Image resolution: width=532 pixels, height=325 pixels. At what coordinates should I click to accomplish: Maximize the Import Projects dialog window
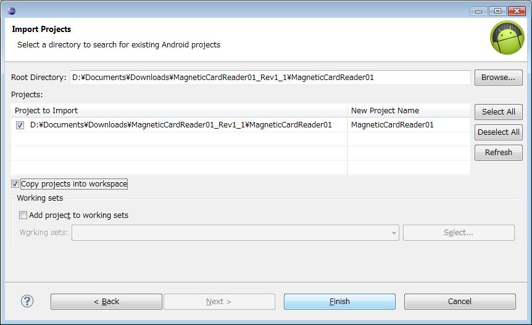(x=497, y=11)
